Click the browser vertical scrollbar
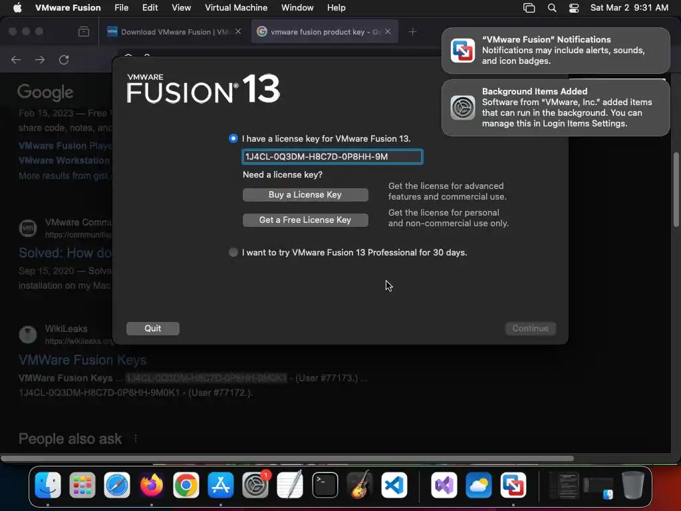This screenshot has width=681, height=511. [x=676, y=189]
